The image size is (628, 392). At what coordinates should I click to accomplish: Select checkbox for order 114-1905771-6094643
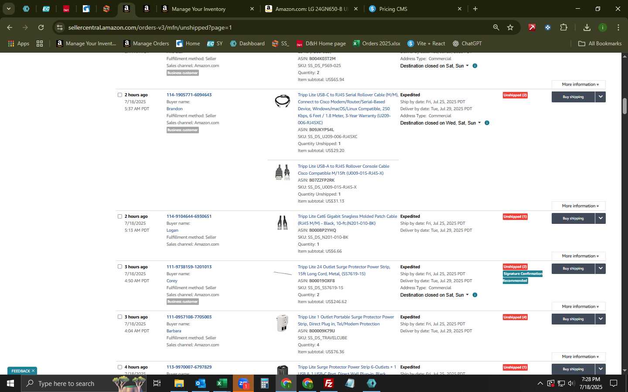point(120,95)
